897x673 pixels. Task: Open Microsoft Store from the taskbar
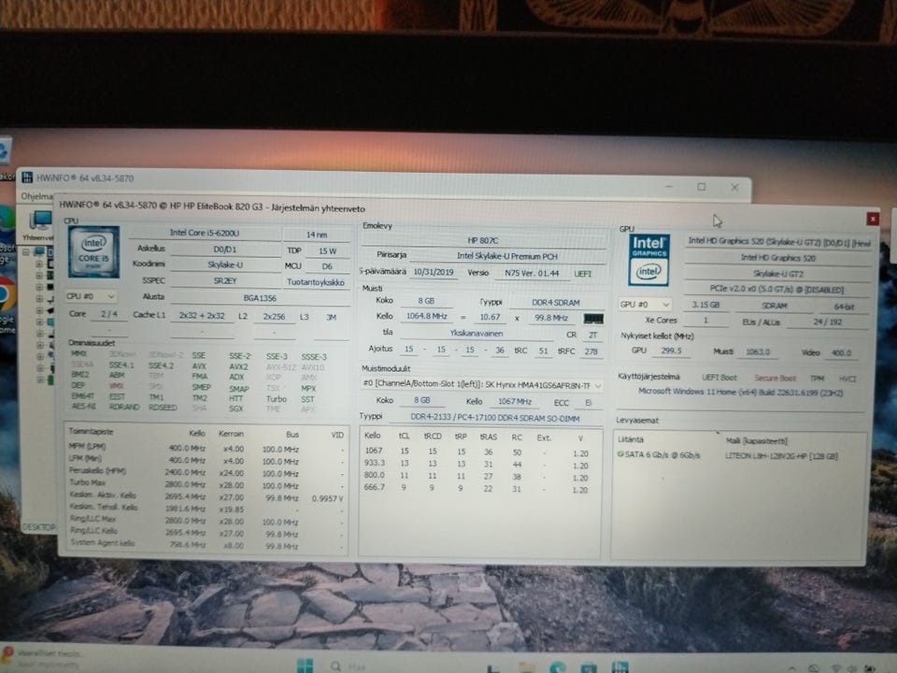click(x=589, y=667)
